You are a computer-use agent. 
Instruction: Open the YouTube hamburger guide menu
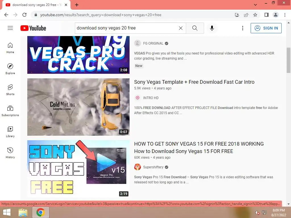(x=10, y=28)
